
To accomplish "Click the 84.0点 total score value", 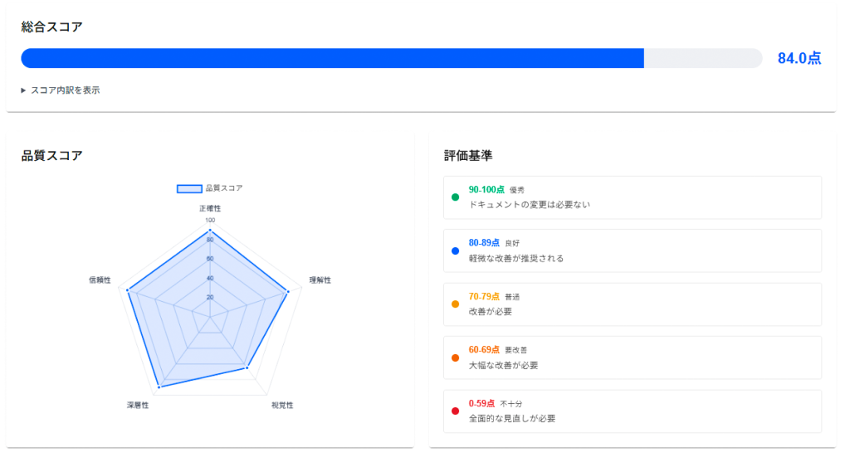I will click(799, 58).
